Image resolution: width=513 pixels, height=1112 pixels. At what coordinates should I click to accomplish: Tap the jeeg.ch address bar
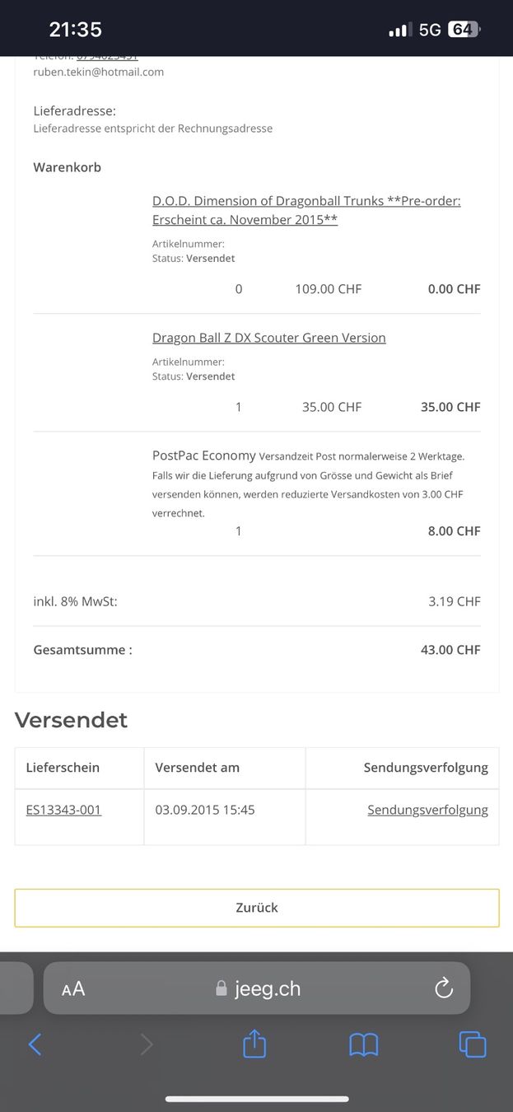[x=257, y=988]
